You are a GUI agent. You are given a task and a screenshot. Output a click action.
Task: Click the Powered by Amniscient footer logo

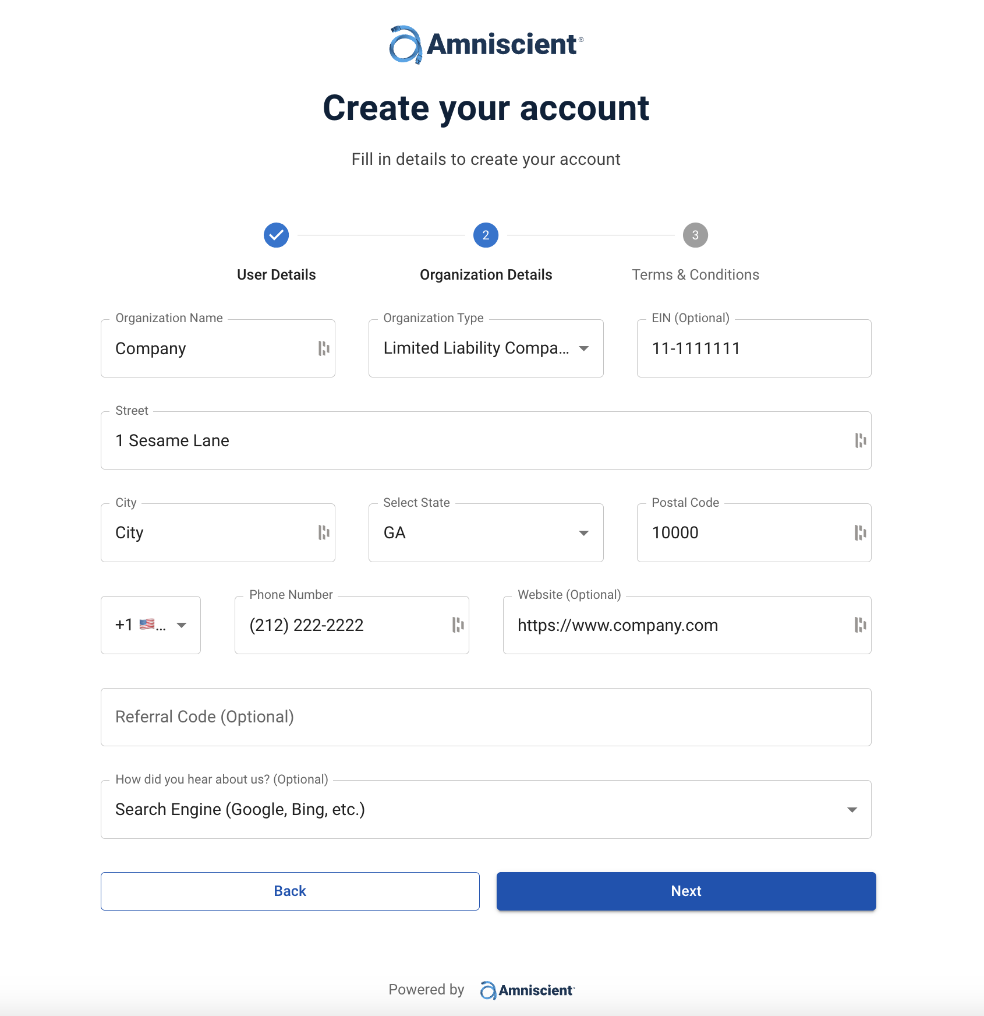point(527,990)
